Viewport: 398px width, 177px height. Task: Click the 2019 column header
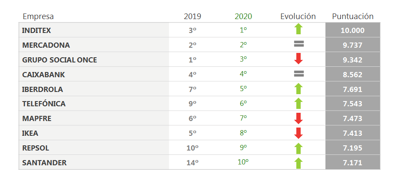pos(192,16)
